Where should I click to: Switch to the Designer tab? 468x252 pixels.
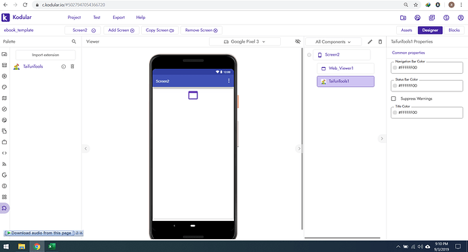[x=430, y=30]
